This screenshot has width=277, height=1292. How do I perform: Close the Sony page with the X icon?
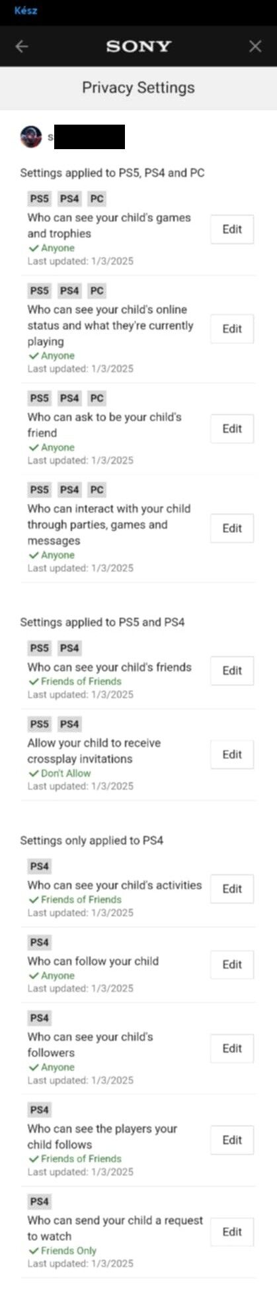point(255,46)
